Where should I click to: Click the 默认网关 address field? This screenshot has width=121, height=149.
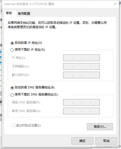[x=81, y=75]
